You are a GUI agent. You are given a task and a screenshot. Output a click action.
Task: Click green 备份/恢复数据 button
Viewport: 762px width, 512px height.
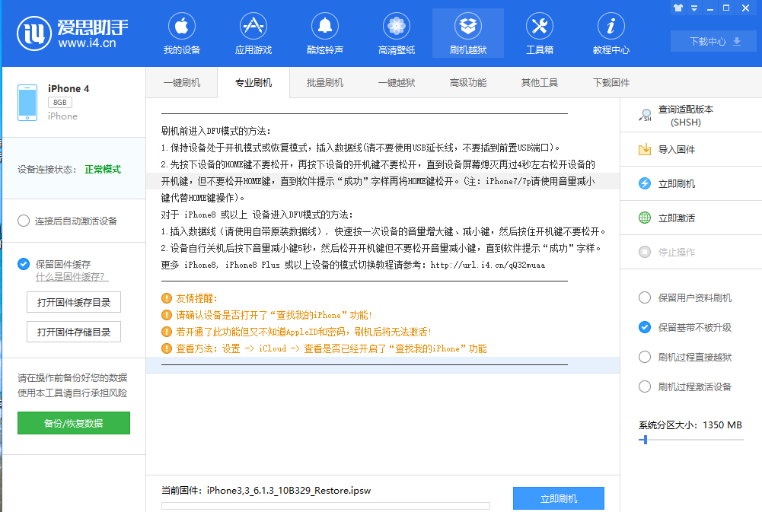74,423
